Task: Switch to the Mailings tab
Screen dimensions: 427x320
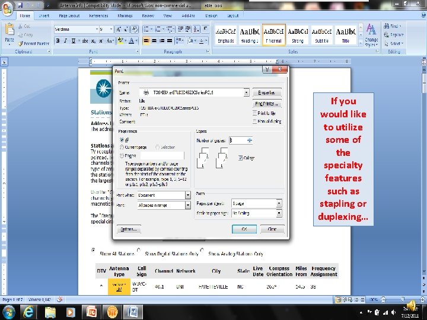Action: (x=125, y=16)
